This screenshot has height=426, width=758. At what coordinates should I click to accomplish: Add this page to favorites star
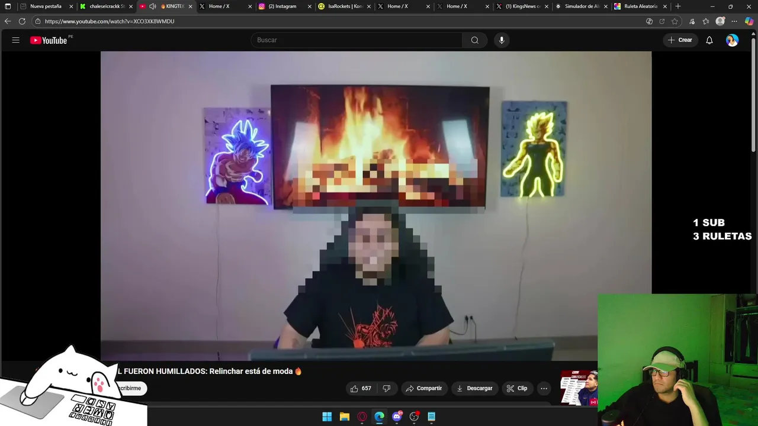[x=675, y=21]
